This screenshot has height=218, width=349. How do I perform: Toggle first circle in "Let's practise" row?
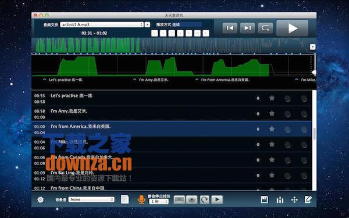(287, 99)
